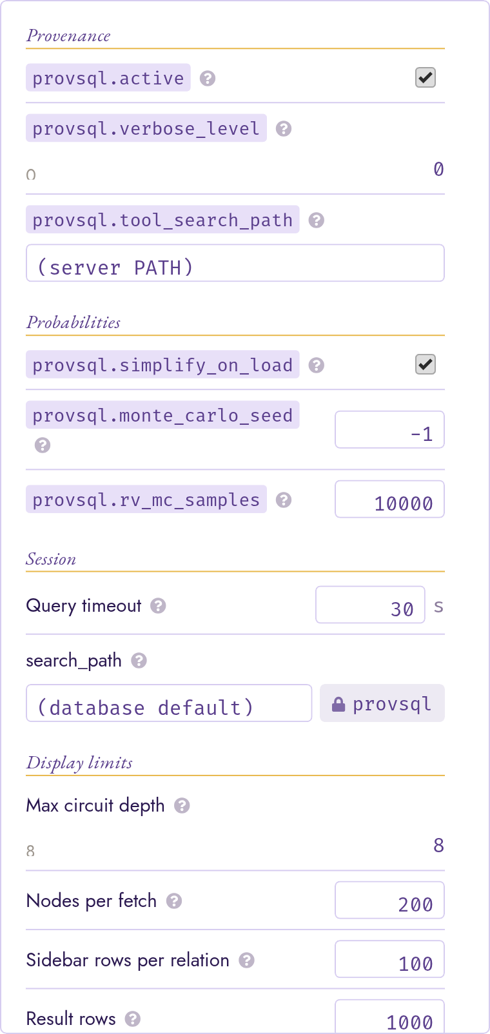Image resolution: width=490 pixels, height=1034 pixels.
Task: Click the search_path database default field
Action: coord(169,703)
